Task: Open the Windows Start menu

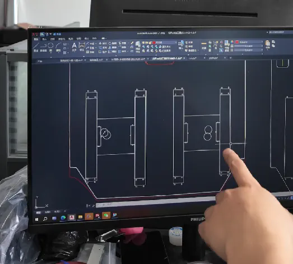Action: click(36, 219)
